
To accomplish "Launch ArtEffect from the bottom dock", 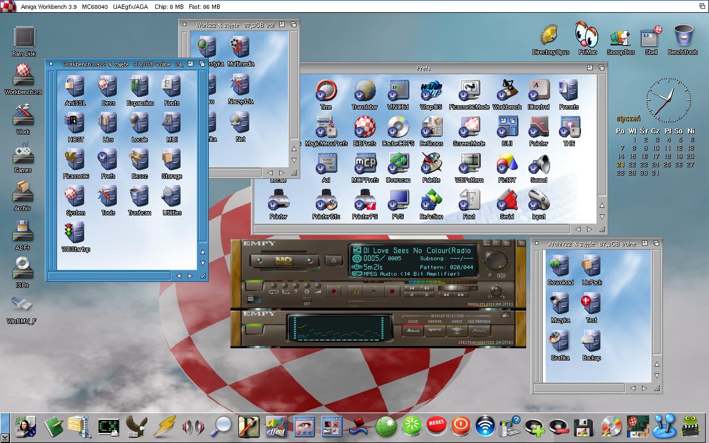I will pyautogui.click(x=276, y=426).
